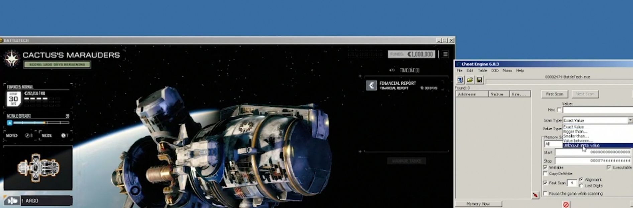Open the BattleTech hamburger menu icon
This screenshot has height=208, width=633.
pos(445,54)
